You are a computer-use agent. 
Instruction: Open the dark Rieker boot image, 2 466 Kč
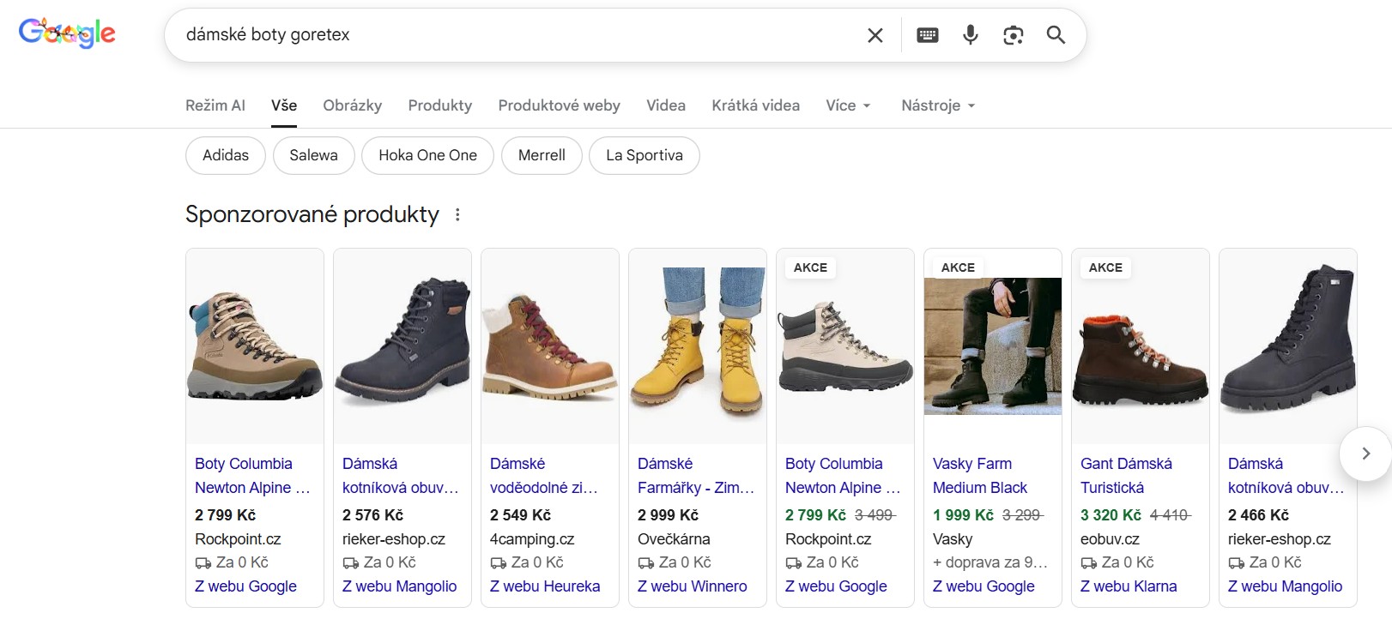pyautogui.click(x=1288, y=346)
